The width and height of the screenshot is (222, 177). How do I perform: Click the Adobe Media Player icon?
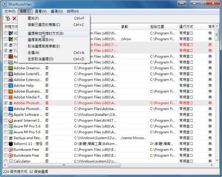(11, 97)
